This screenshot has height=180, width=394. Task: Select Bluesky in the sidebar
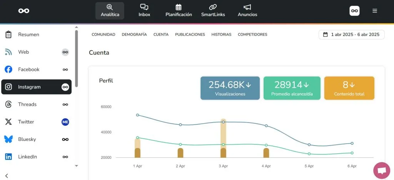37,139
